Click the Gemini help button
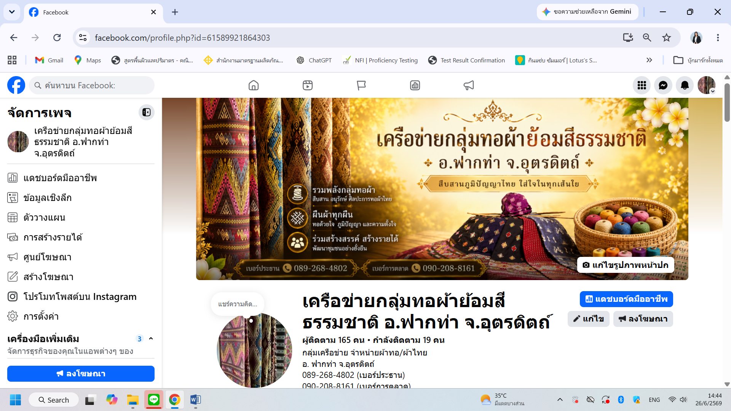 [587, 12]
